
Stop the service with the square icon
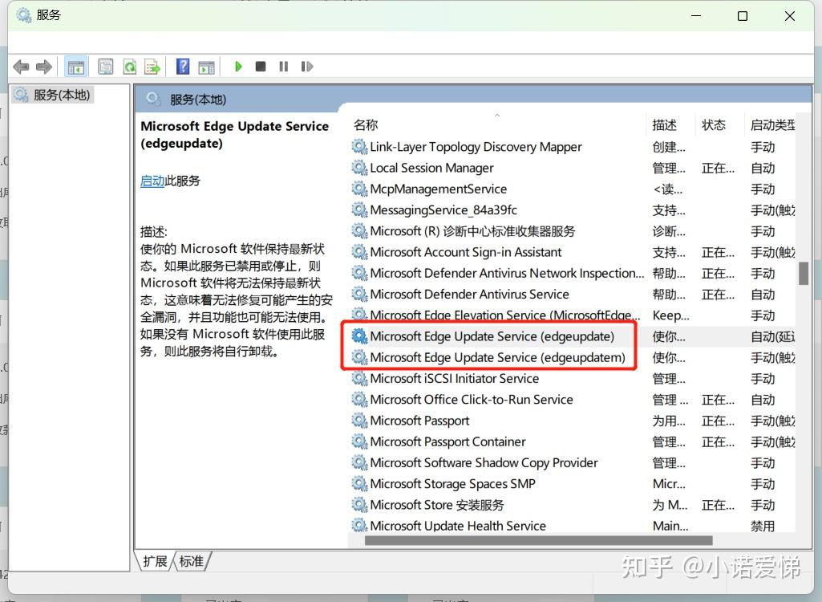click(261, 67)
